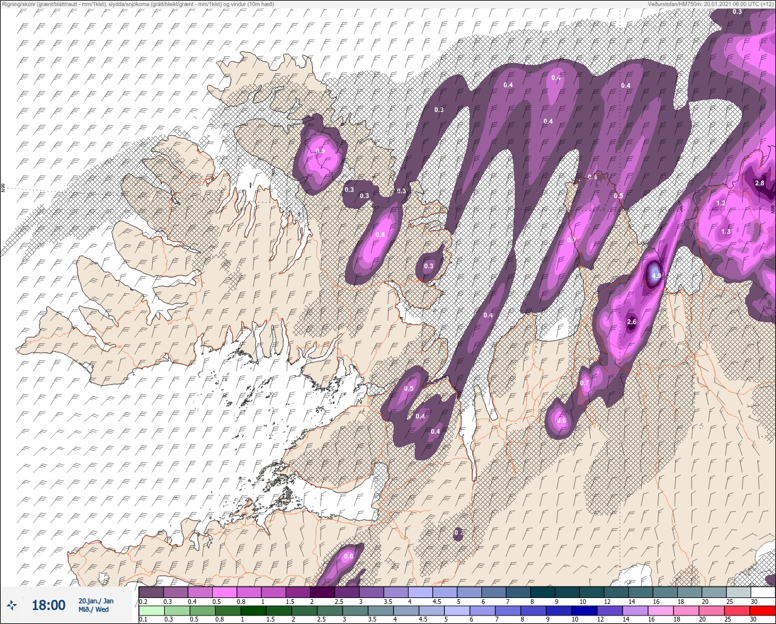Select the 0.1 light green swatch in the lower legend row
This screenshot has height=624, width=776.
(x=151, y=610)
